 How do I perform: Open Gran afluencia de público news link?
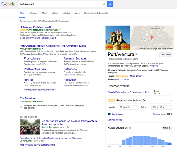pyautogui.click(x=51, y=138)
